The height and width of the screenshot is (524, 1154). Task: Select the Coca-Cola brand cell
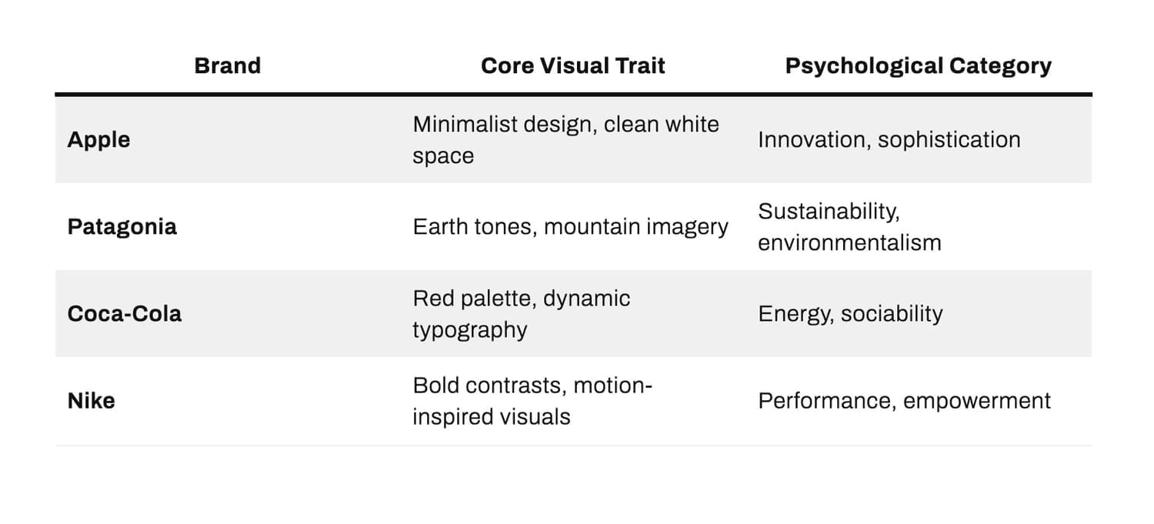(x=125, y=314)
